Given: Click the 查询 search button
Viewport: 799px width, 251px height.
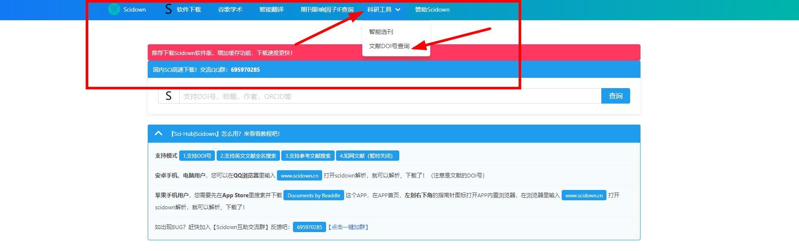Looking at the screenshot, I should [x=616, y=96].
